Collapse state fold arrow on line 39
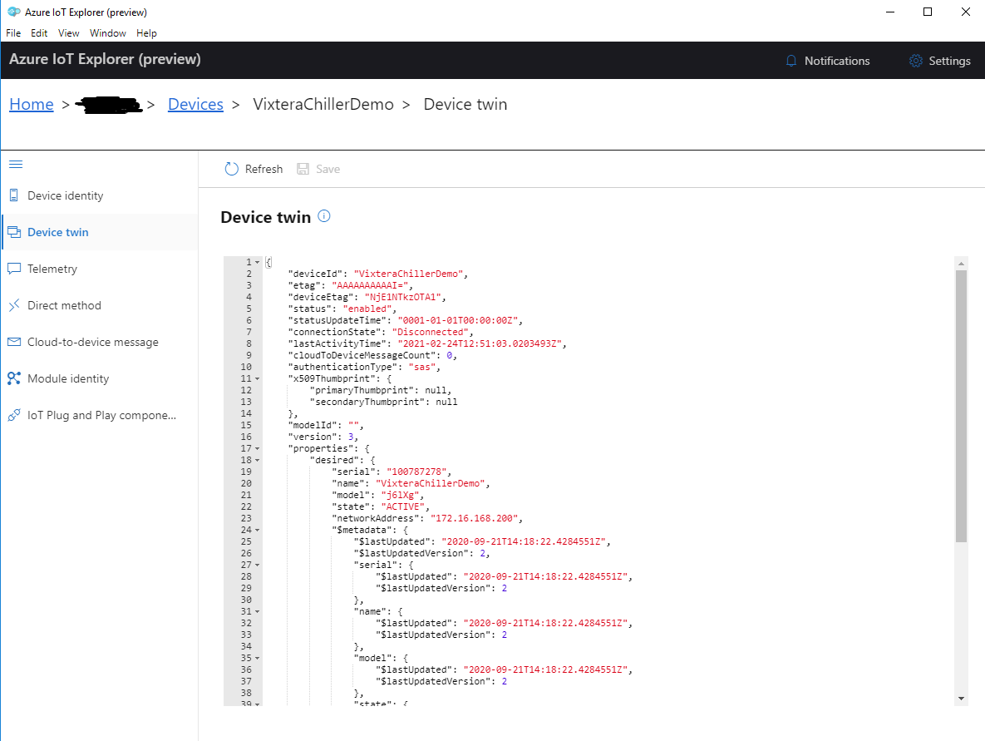Viewport: 985px width, 741px height. click(x=257, y=704)
